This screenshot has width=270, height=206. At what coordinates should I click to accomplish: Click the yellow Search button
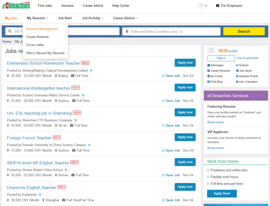click(244, 31)
